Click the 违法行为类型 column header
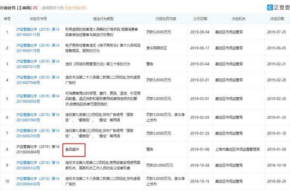 coord(103,19)
